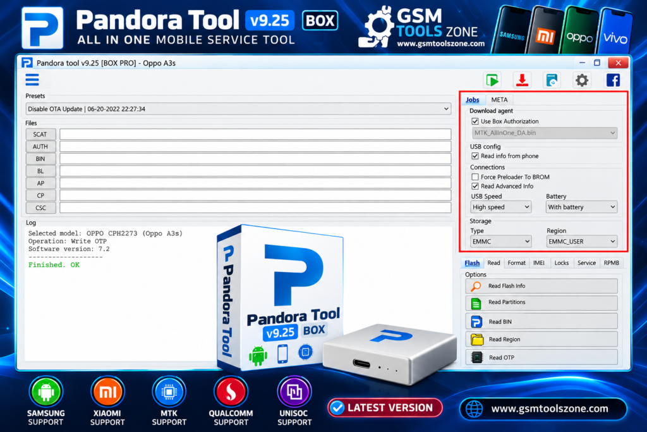Click the MTK Support chip icon
This screenshot has height=432, width=647.
(169, 392)
